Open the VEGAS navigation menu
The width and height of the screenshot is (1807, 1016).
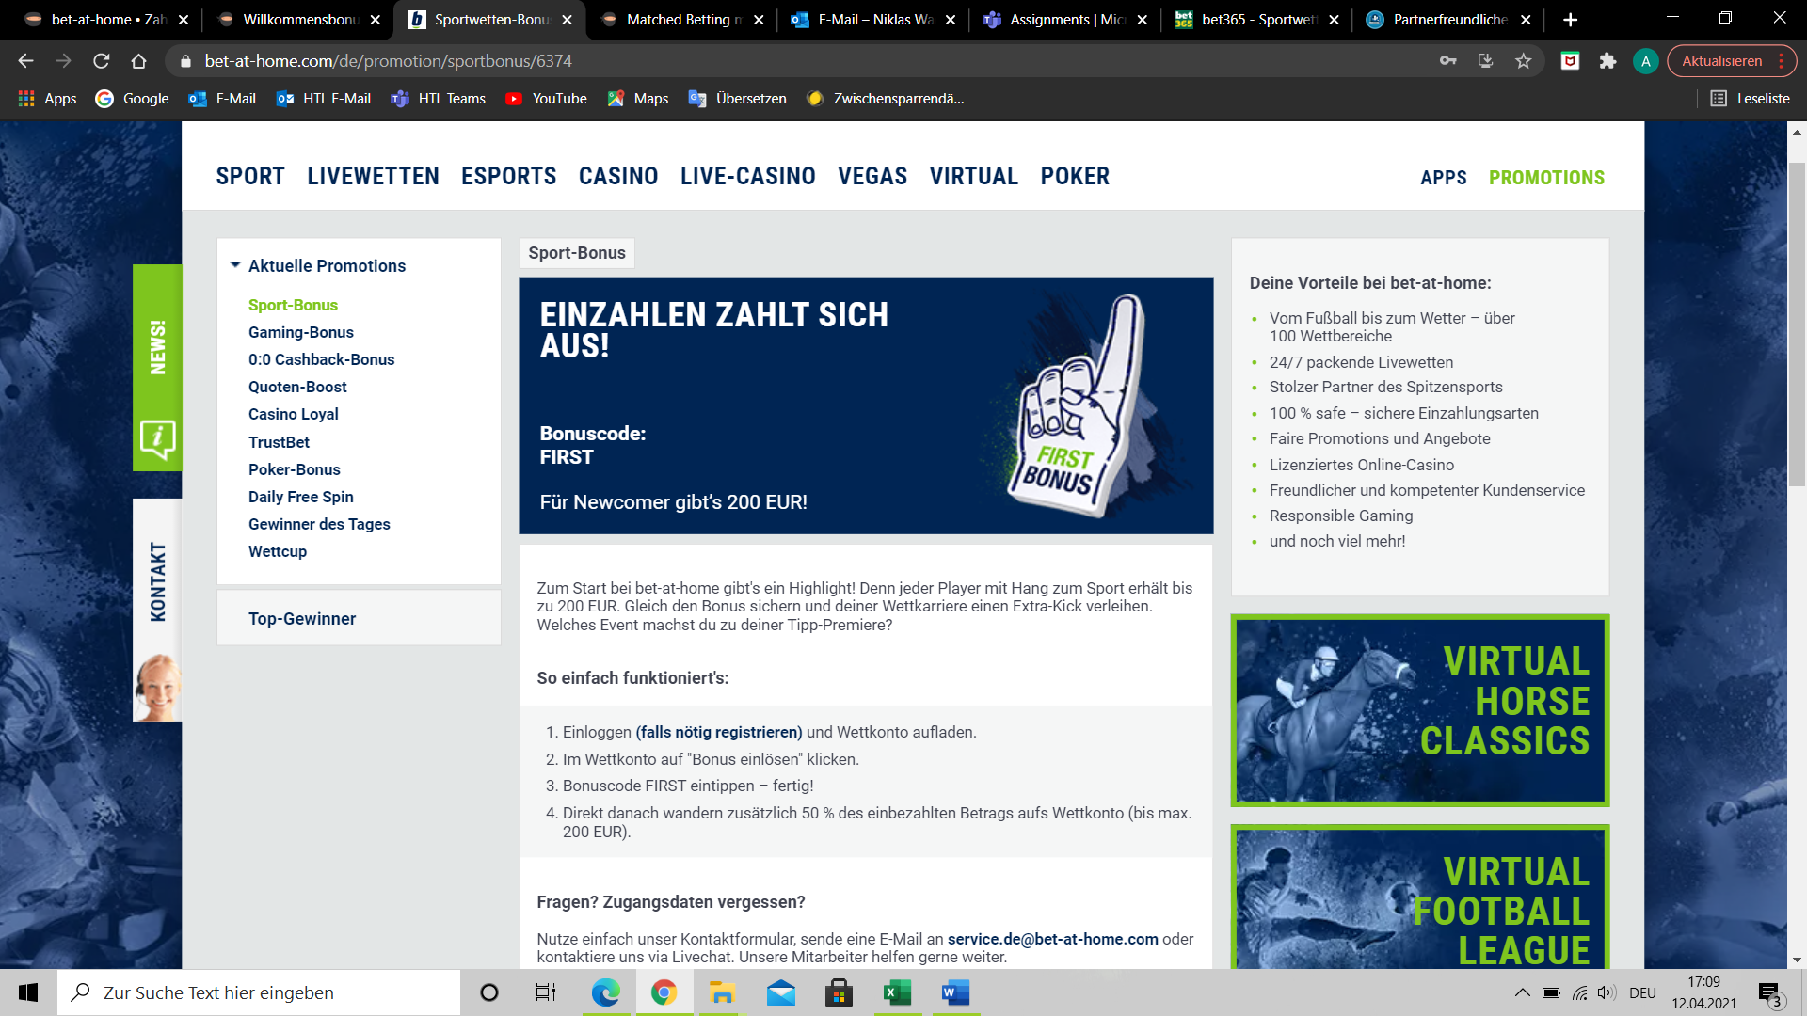872,176
